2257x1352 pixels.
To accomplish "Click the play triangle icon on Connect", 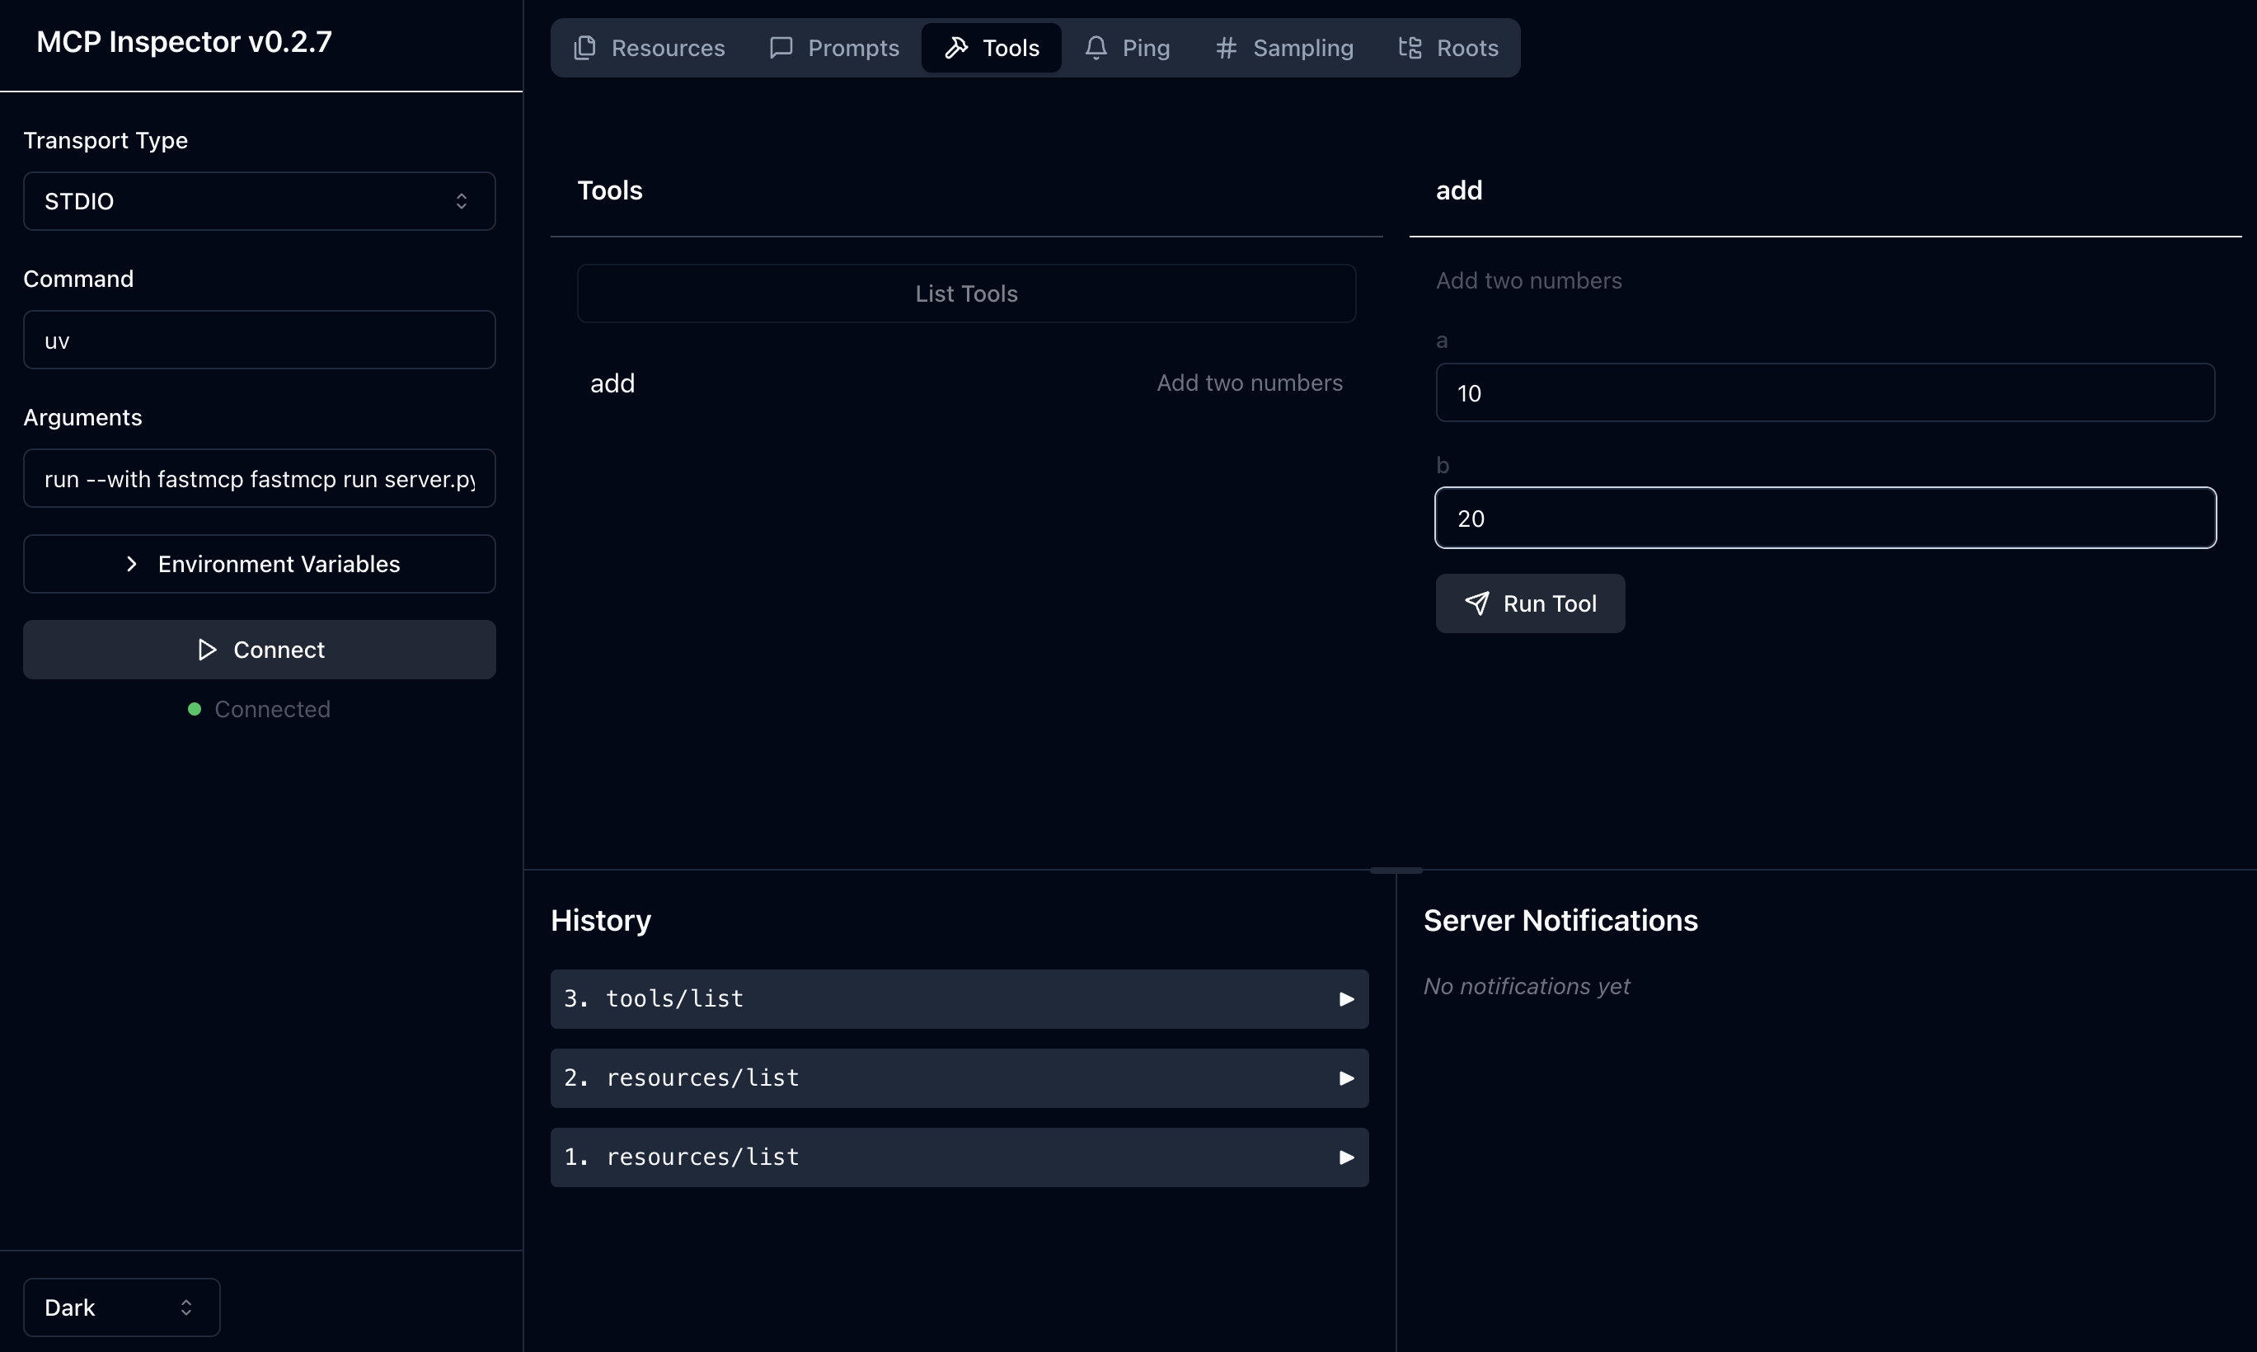I will tap(208, 650).
